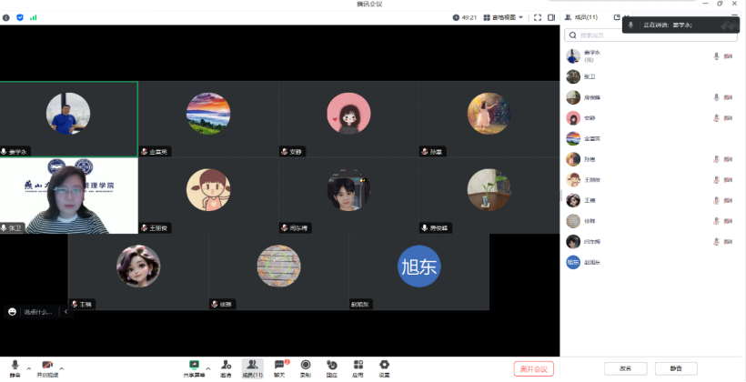Select member 张卫 in the members list
Image resolution: width=746 pixels, height=382 pixels.
point(590,76)
